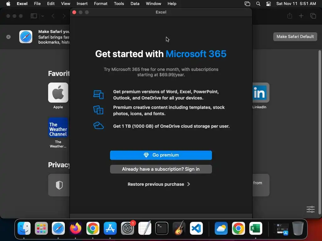Open Weather app from the Dock

(x=221, y=228)
